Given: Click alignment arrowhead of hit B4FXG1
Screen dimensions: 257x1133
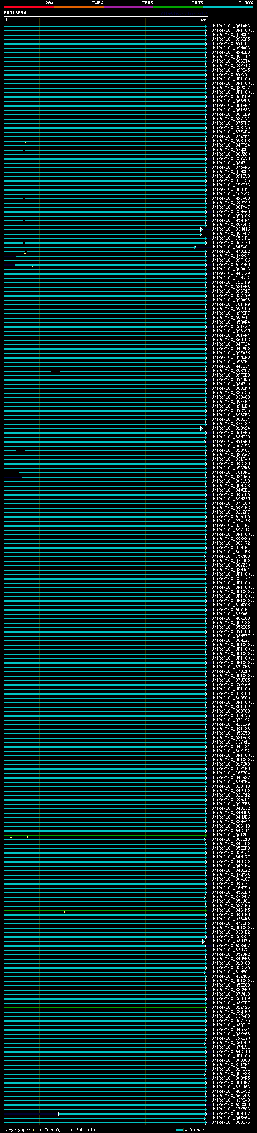Looking at the screenshot, I should click(195, 247).
